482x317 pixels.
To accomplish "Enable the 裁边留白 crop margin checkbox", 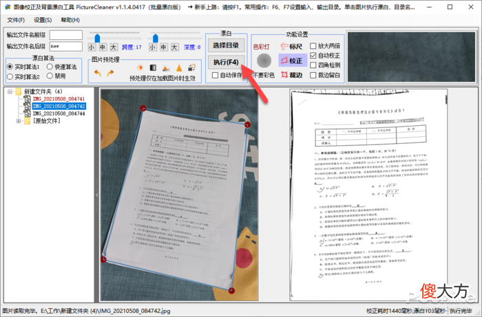I will 313,75.
